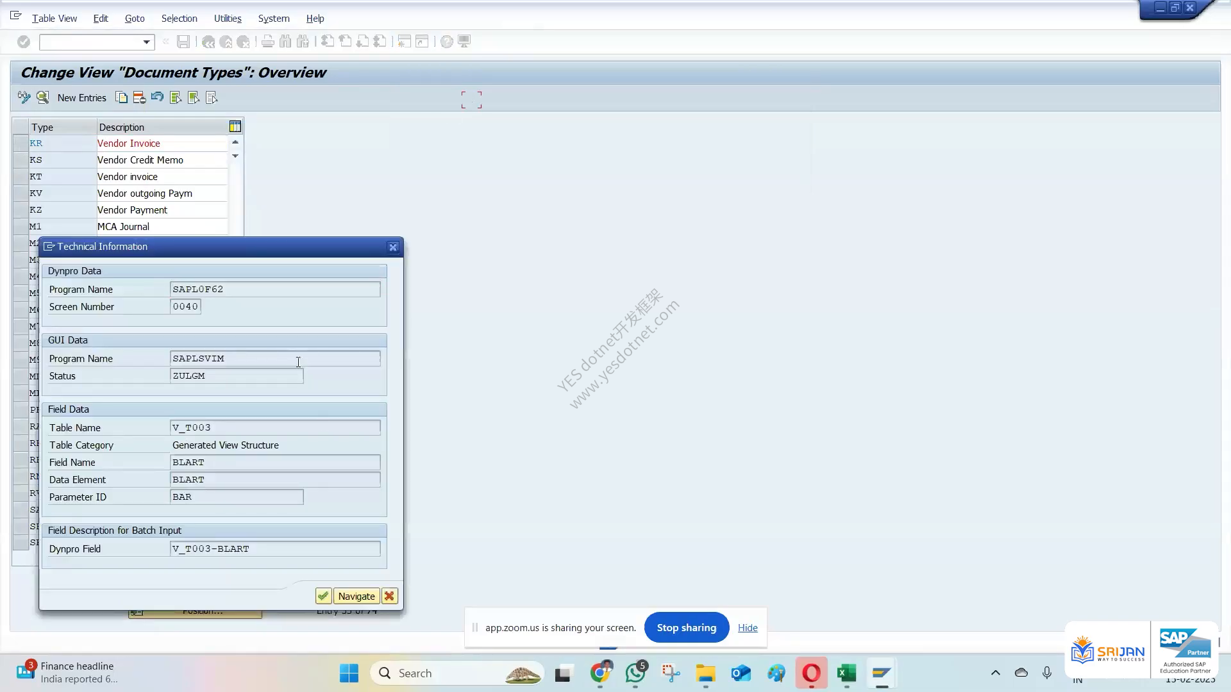Click the taskbar Search box

click(457, 673)
